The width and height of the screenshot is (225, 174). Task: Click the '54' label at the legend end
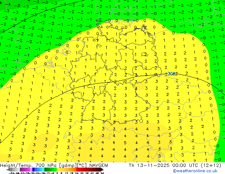point(102,173)
